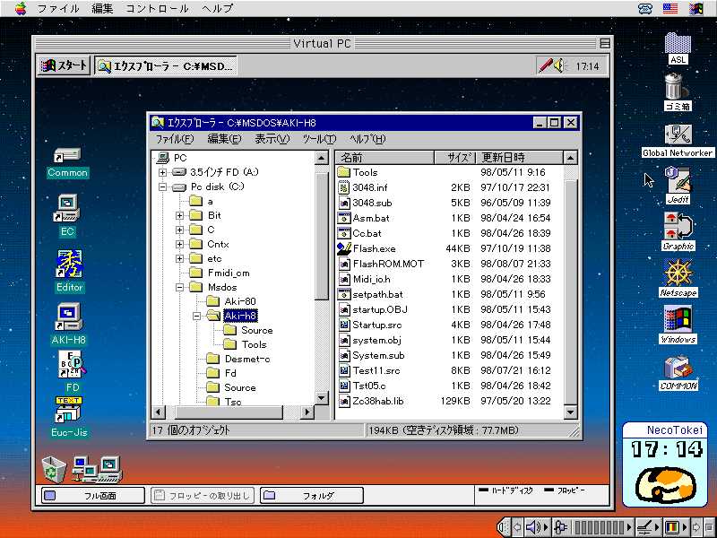Viewport: 717px width, 538px height.
Task: Expand the Cntx folder in the tree
Action: (180, 244)
